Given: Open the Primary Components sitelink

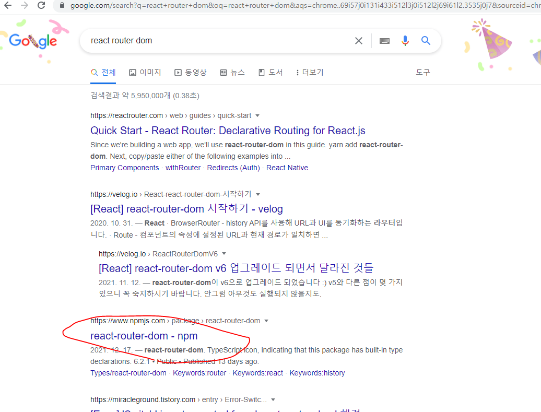Looking at the screenshot, I should (x=125, y=168).
